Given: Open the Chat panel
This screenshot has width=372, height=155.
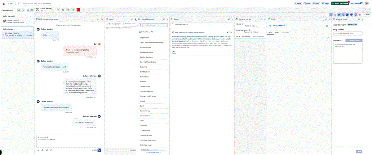Looking at the screenshot, I should pos(307,3).
